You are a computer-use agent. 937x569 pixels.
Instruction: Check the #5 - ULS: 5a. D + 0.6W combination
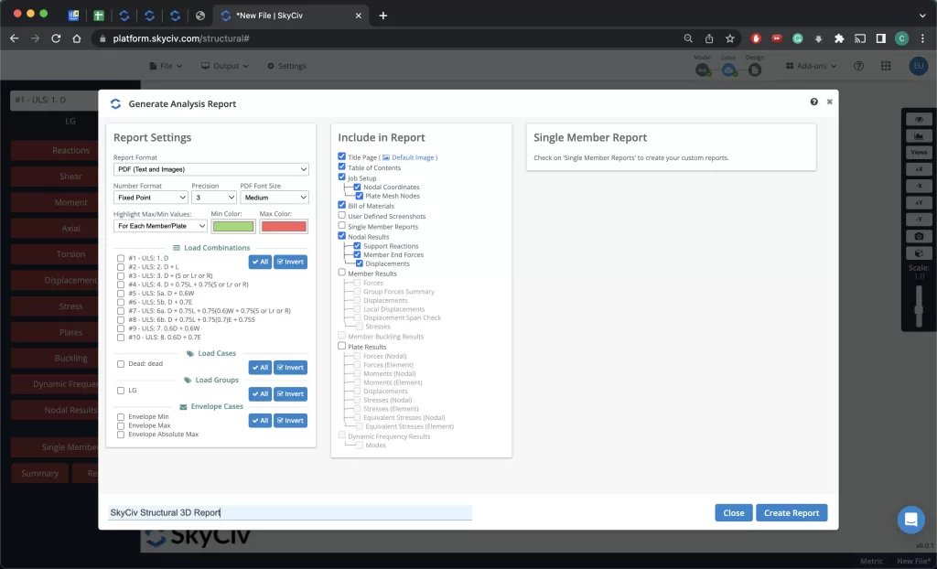point(121,294)
